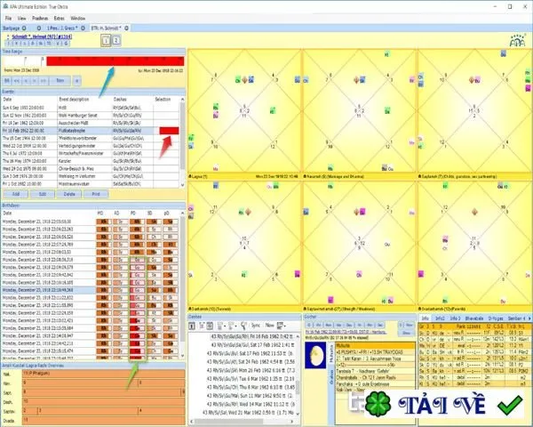Click the Add event button
Screen dimensions: 533x427
click(16, 194)
